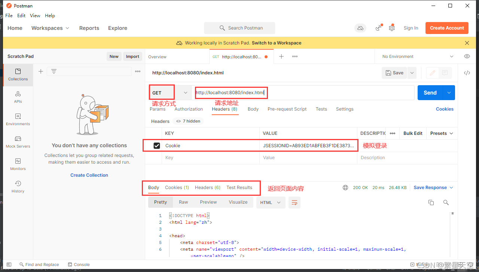Screen dimensions: 479x272
Task: Switch to the Authorization tab
Action: click(189, 109)
